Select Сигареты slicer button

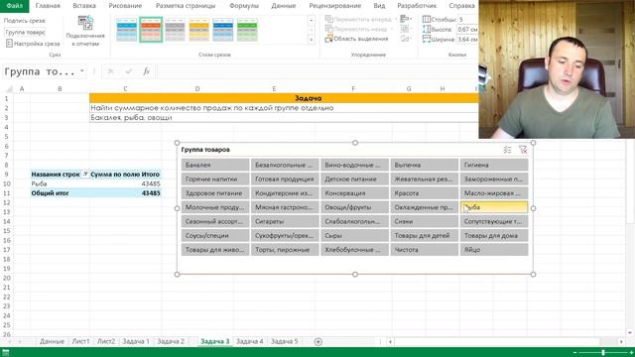click(285, 221)
